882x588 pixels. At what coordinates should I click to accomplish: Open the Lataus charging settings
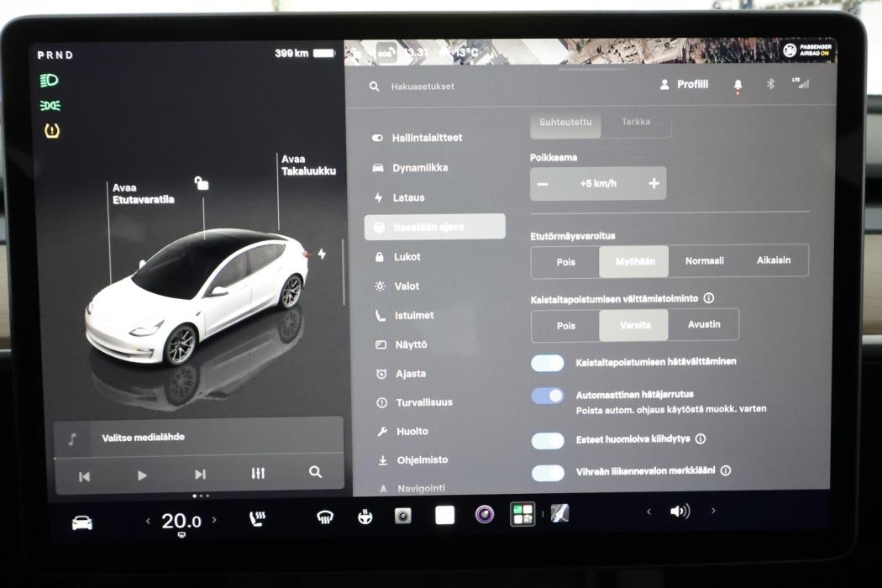(x=399, y=197)
